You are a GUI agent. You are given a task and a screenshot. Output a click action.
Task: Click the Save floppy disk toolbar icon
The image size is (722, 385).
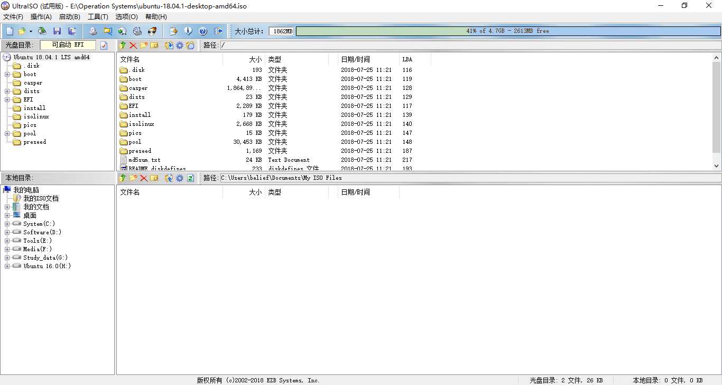[57, 31]
